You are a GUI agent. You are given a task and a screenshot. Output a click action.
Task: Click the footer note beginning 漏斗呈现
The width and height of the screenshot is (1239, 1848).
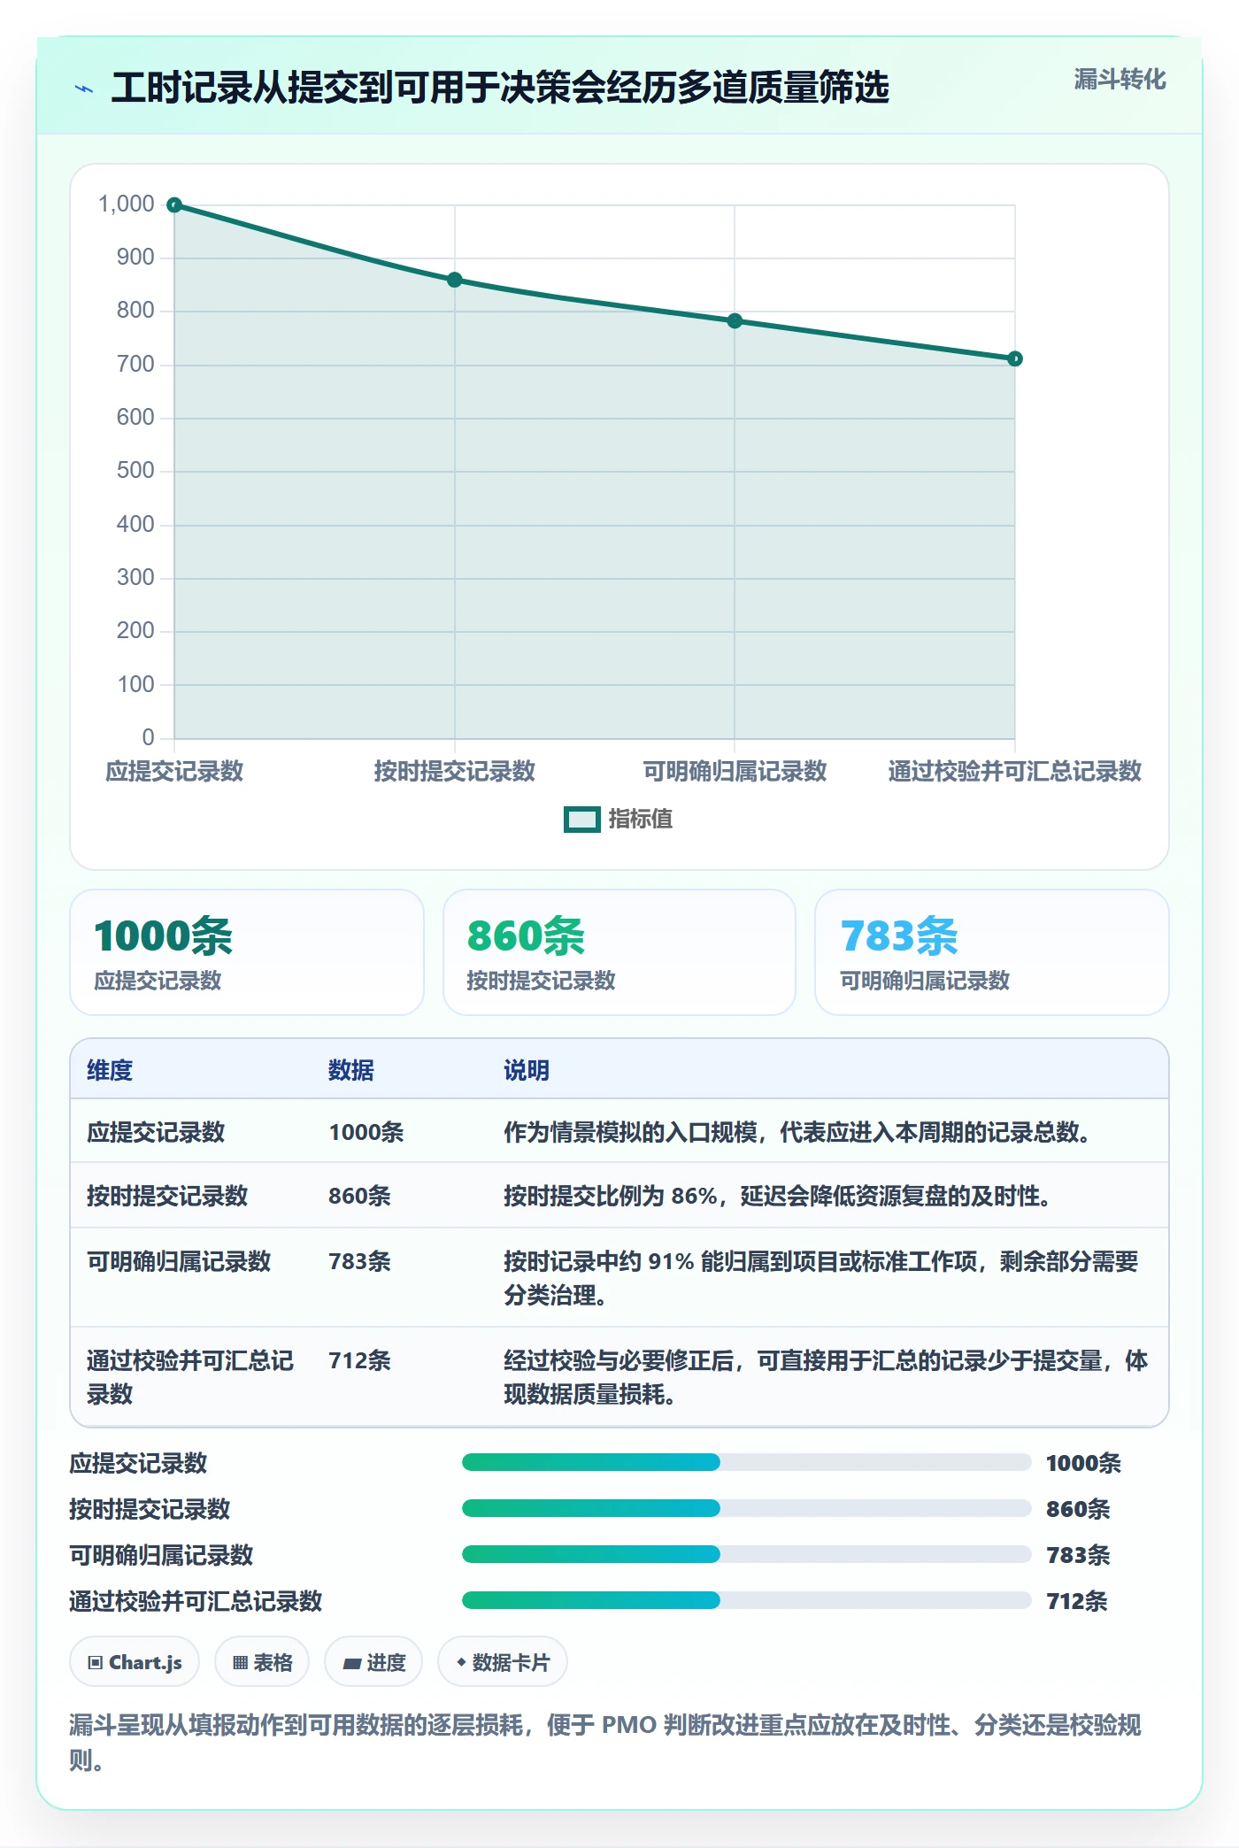coord(605,1743)
